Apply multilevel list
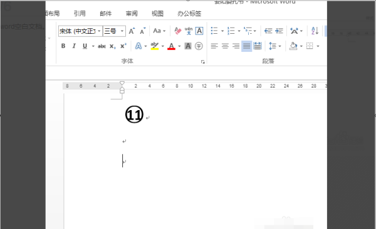The height and width of the screenshot is (229, 376). [x=248, y=31]
